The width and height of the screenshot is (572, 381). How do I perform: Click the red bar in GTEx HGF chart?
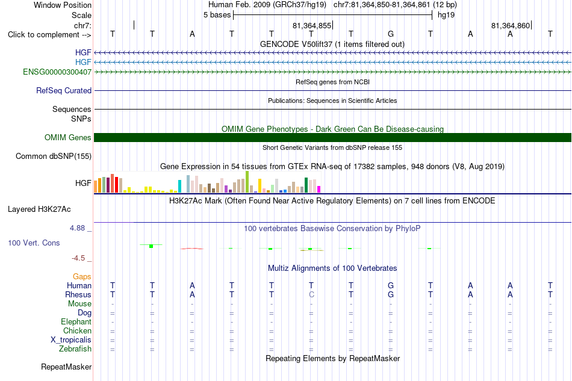click(116, 185)
